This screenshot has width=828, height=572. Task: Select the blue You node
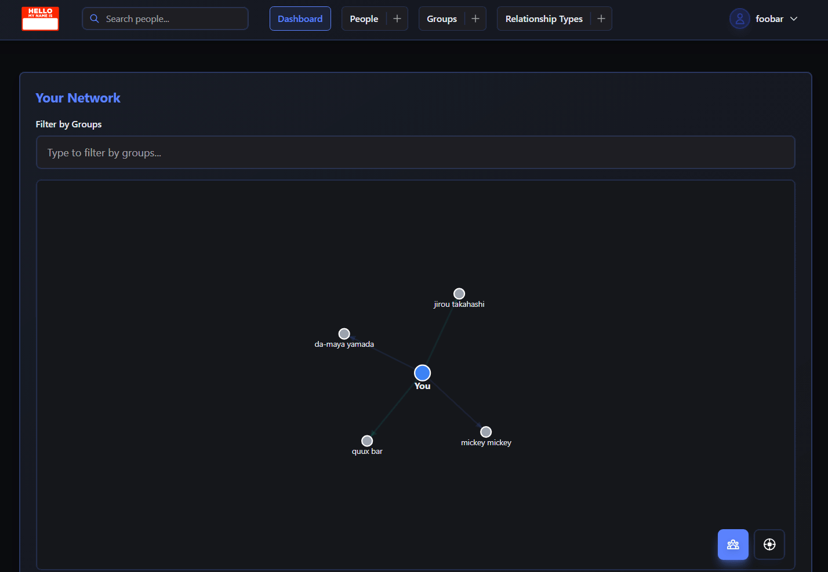pos(422,373)
